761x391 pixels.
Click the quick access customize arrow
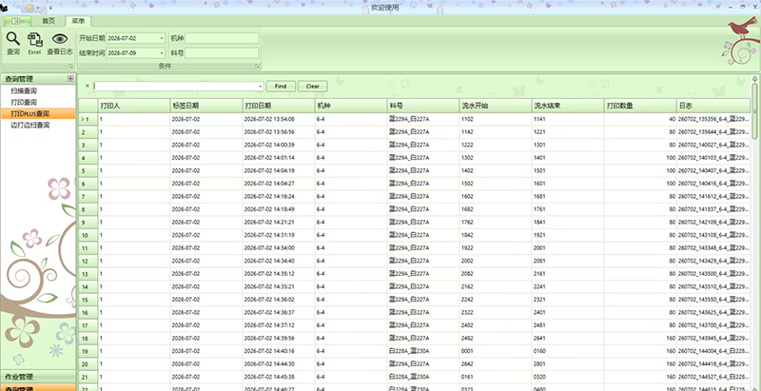(x=50, y=9)
